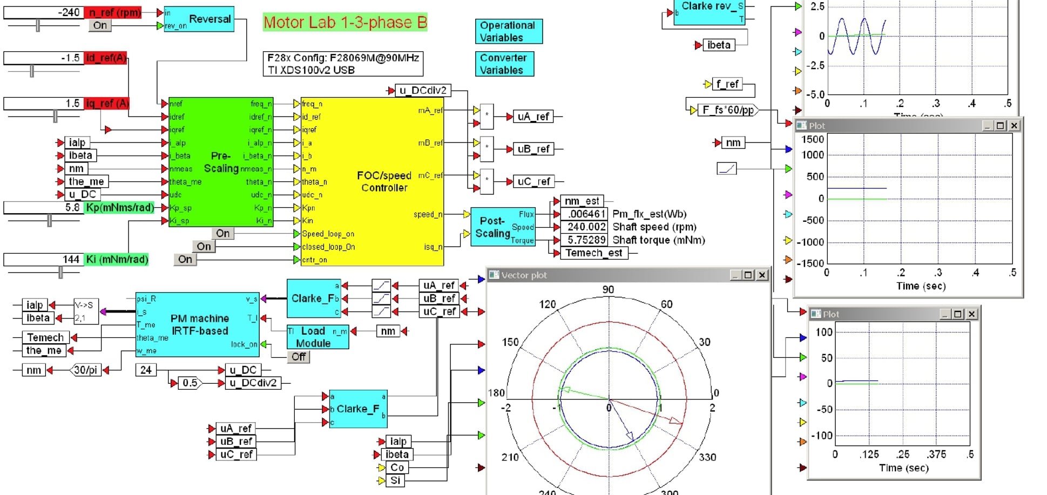Click the iq_ref current slider handle
Viewport: 1047px width, 495px height.
[55, 116]
